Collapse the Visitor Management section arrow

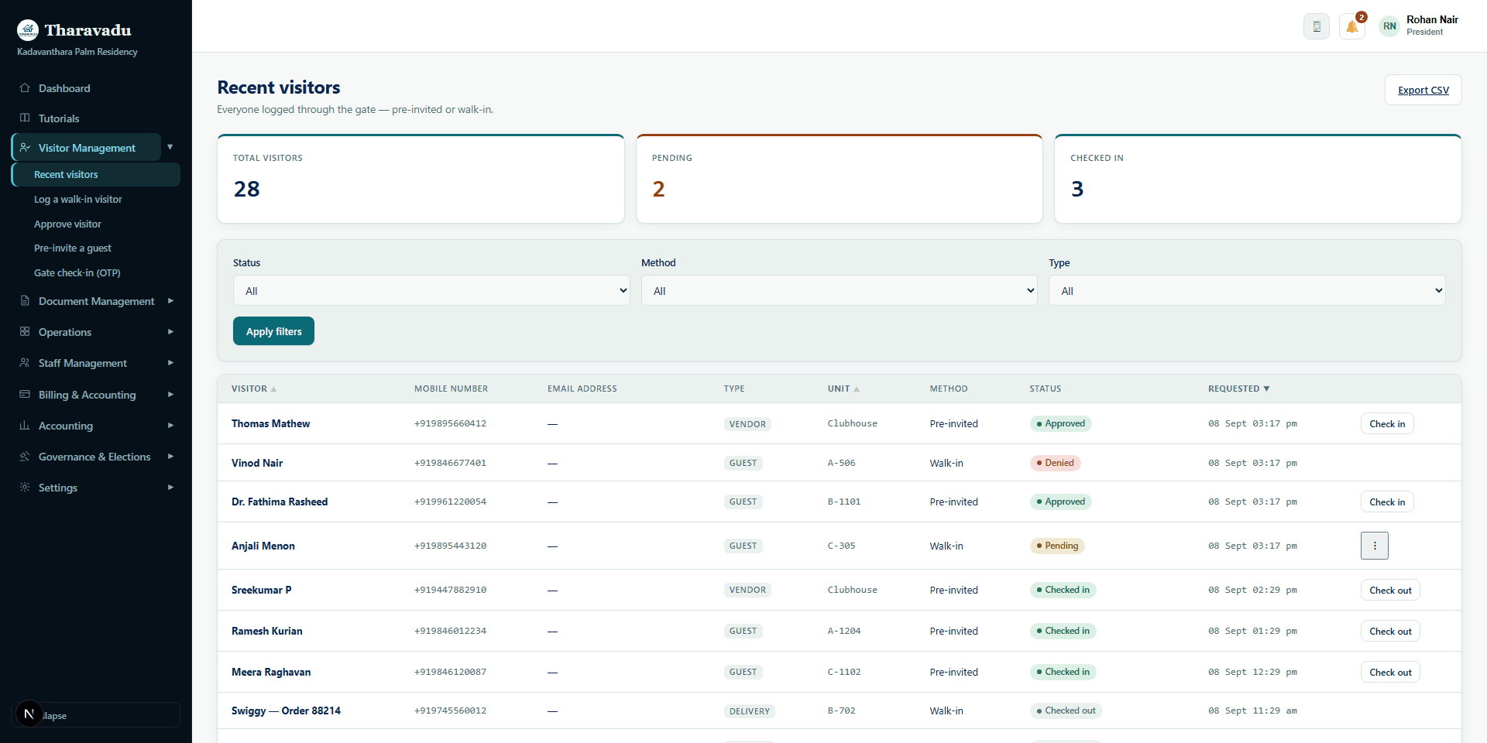click(x=170, y=147)
